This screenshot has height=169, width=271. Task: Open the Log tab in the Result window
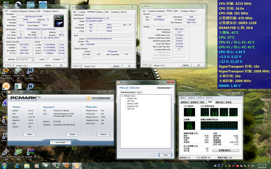point(139,92)
